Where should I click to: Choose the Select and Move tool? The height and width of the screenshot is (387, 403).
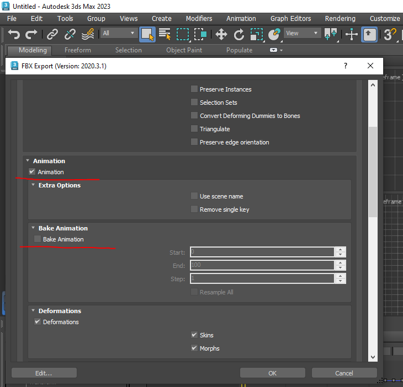pos(221,34)
